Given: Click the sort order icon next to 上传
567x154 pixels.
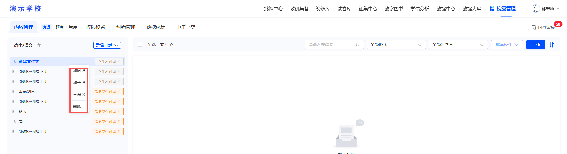Looking at the screenshot, I should point(552,45).
